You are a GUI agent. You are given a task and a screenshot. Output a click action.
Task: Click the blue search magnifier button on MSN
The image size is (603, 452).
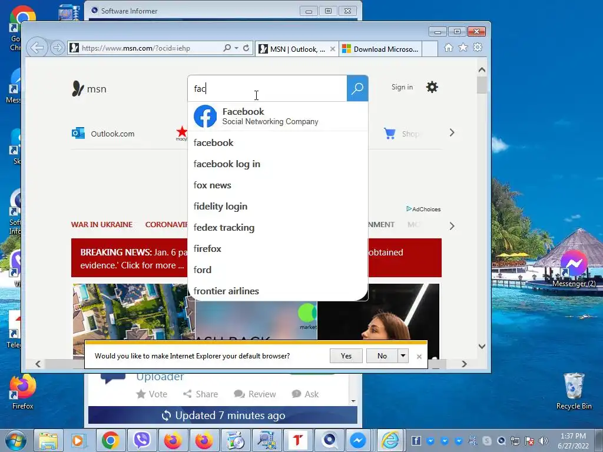pos(357,88)
